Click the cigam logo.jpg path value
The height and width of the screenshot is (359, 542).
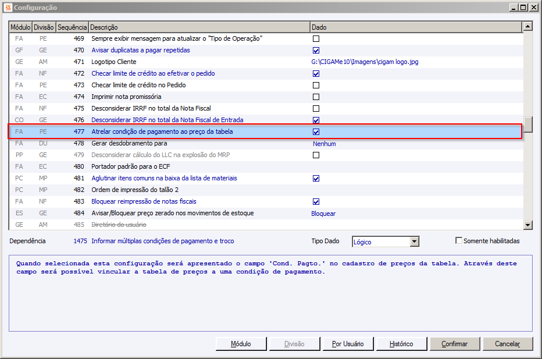click(365, 62)
